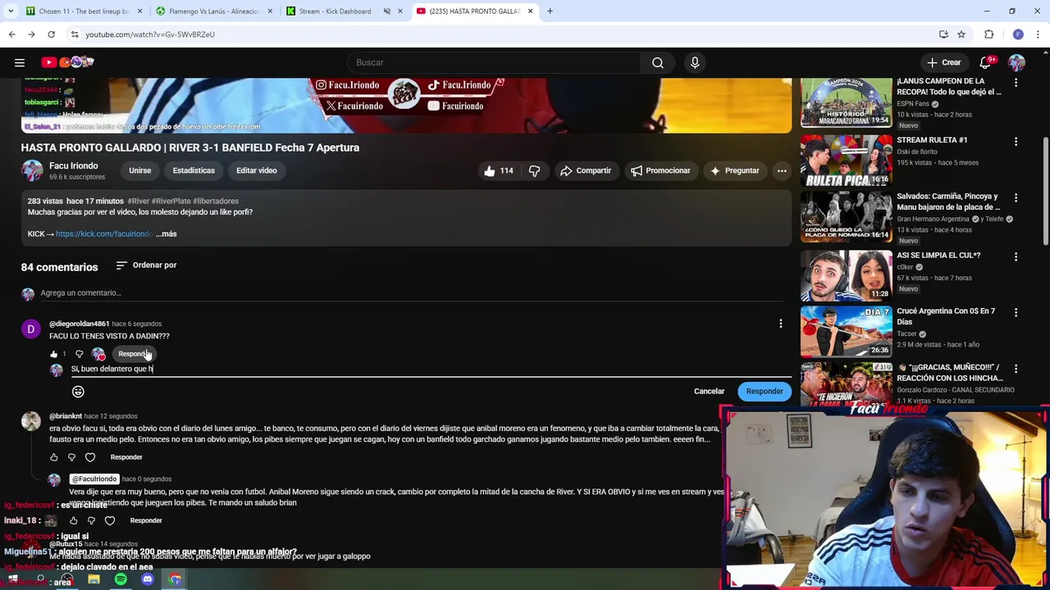The width and height of the screenshot is (1050, 590).
Task: Switch to Flamengo Vs Lanús tab
Action: pyautogui.click(x=213, y=11)
